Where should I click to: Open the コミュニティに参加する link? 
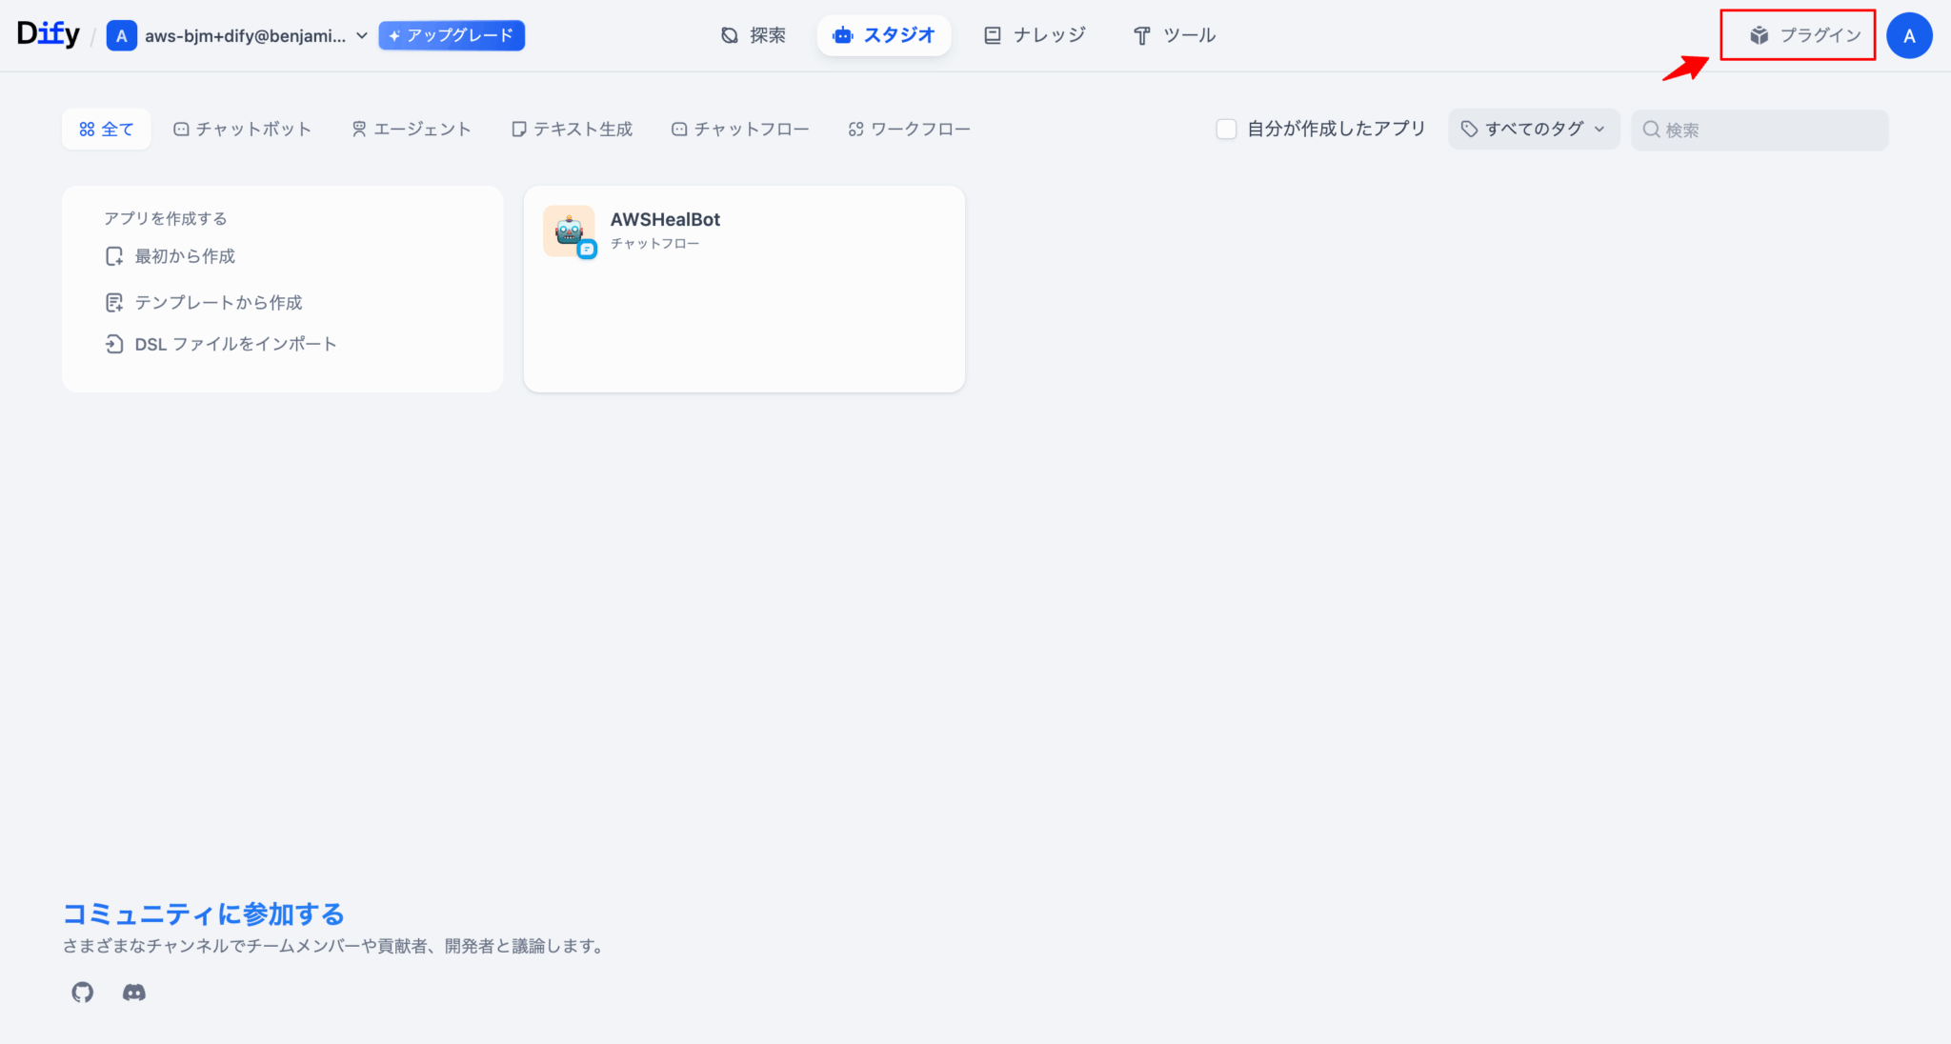(202, 914)
